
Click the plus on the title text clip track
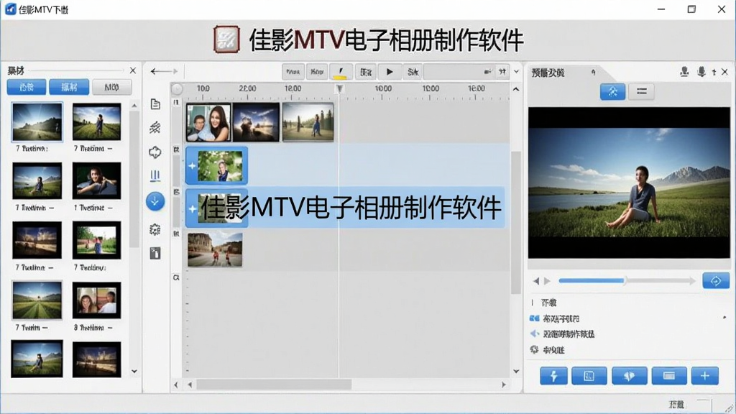pos(192,208)
